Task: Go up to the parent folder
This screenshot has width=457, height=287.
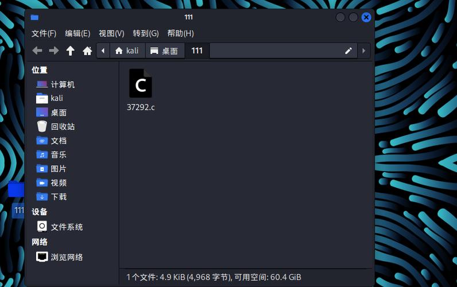Action: pyautogui.click(x=70, y=51)
